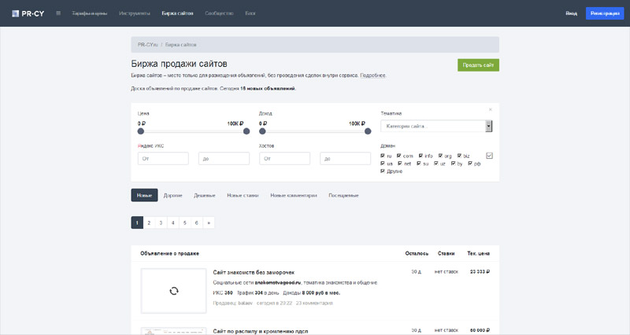
Task: Click the Цена slider minimum handle
Action: [x=141, y=131]
